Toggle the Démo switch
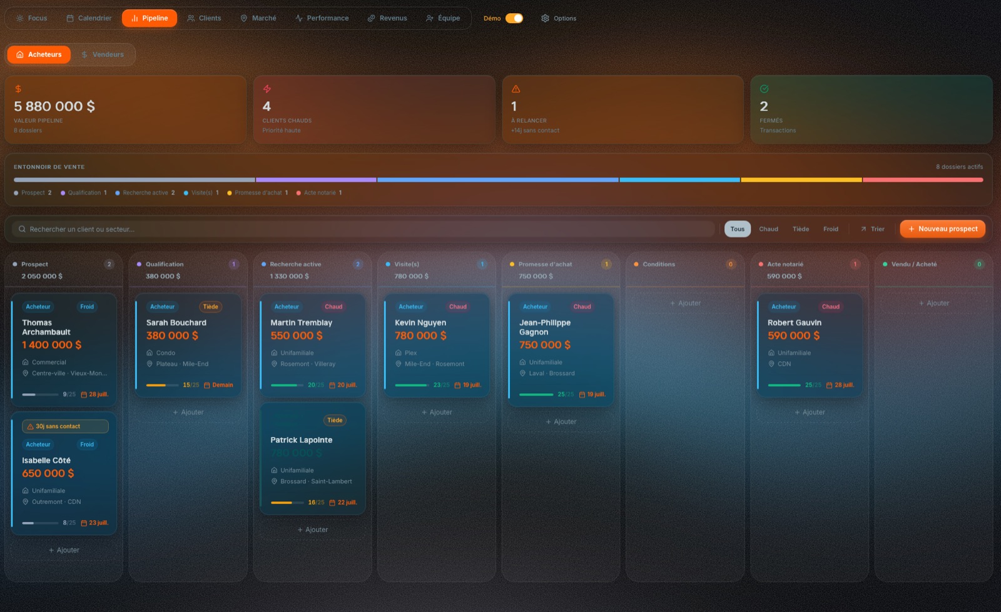 click(x=514, y=18)
